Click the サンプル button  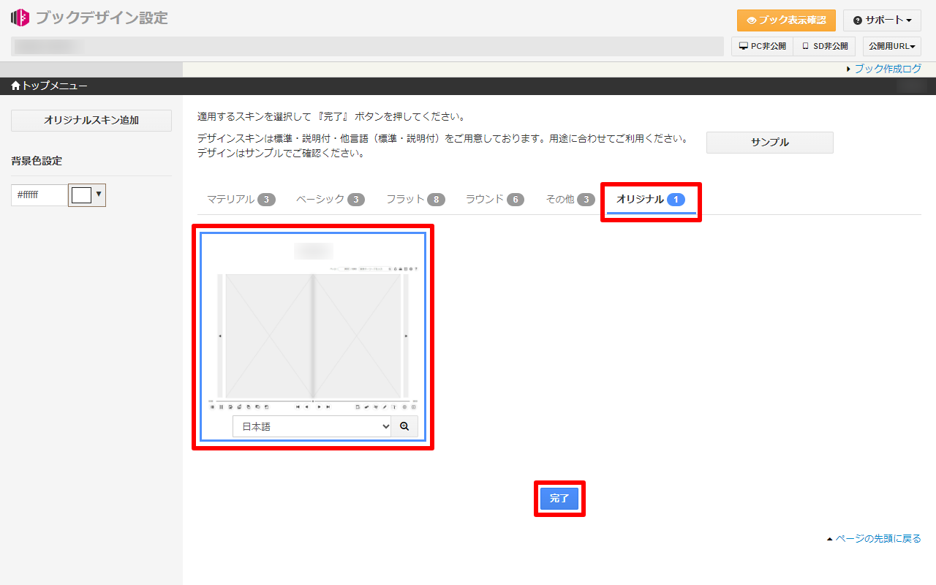pyautogui.click(x=769, y=143)
